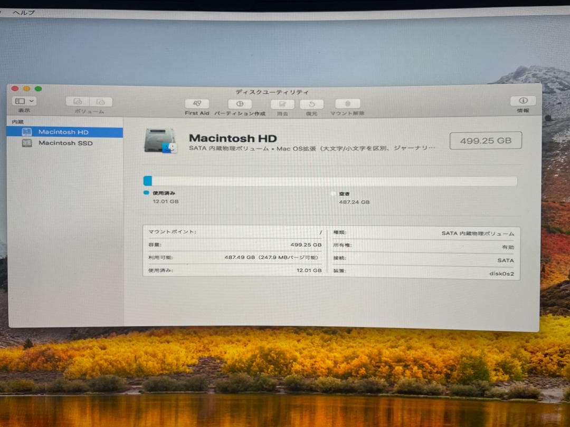Viewport: 570px width, 427px height.
Task: Open the 表示 view dropdown
Action: tap(23, 101)
